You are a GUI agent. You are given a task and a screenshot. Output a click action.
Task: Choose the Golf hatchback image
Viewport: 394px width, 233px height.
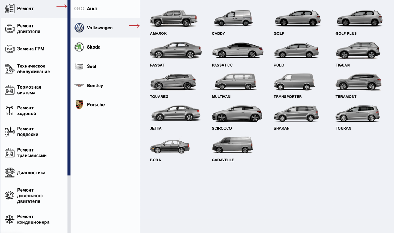tap(298, 18)
